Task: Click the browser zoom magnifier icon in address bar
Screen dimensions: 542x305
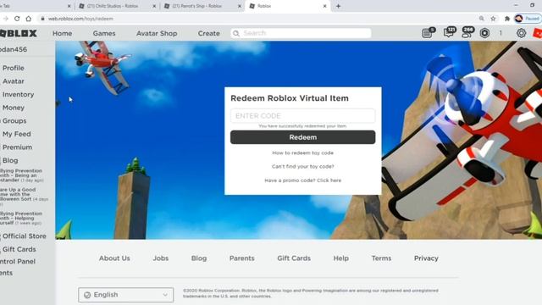Action: [x=482, y=19]
